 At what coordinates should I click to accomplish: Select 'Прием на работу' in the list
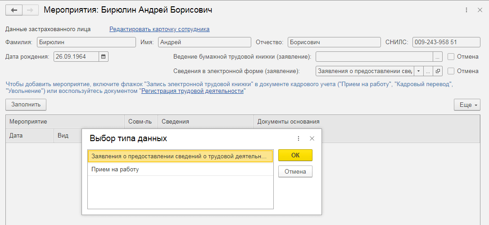pyautogui.click(x=180, y=170)
